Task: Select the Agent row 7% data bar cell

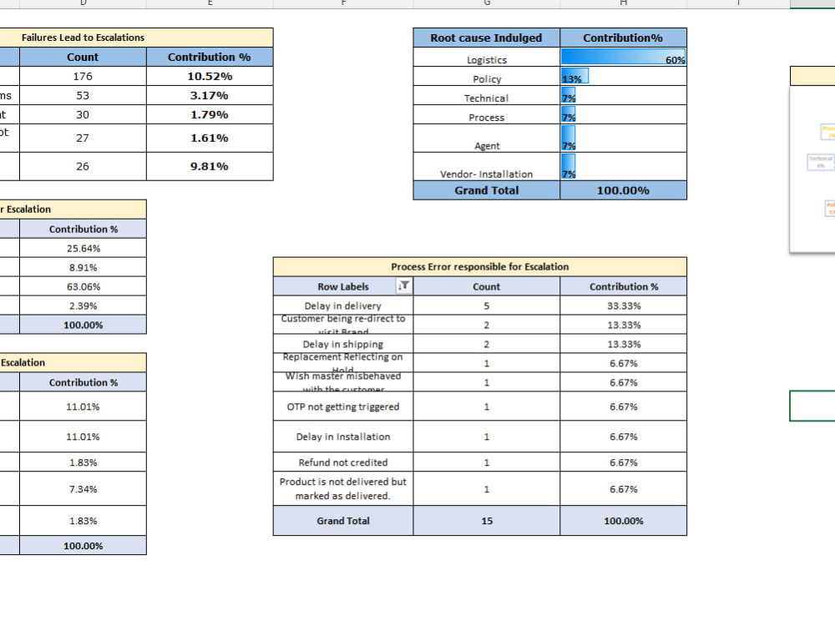Action: pos(623,139)
